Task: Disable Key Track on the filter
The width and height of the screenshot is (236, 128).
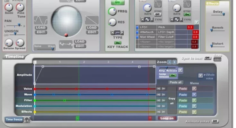Action: pyautogui.click(x=118, y=43)
